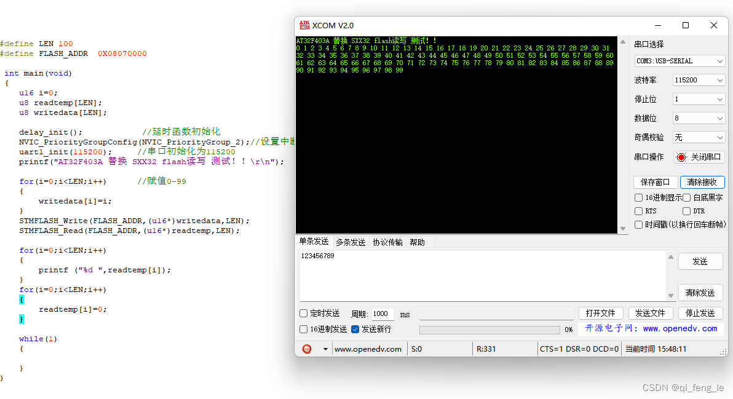Click the 0% file send progress bar
Image resolution: width=733 pixels, height=399 pixels.
489,330
